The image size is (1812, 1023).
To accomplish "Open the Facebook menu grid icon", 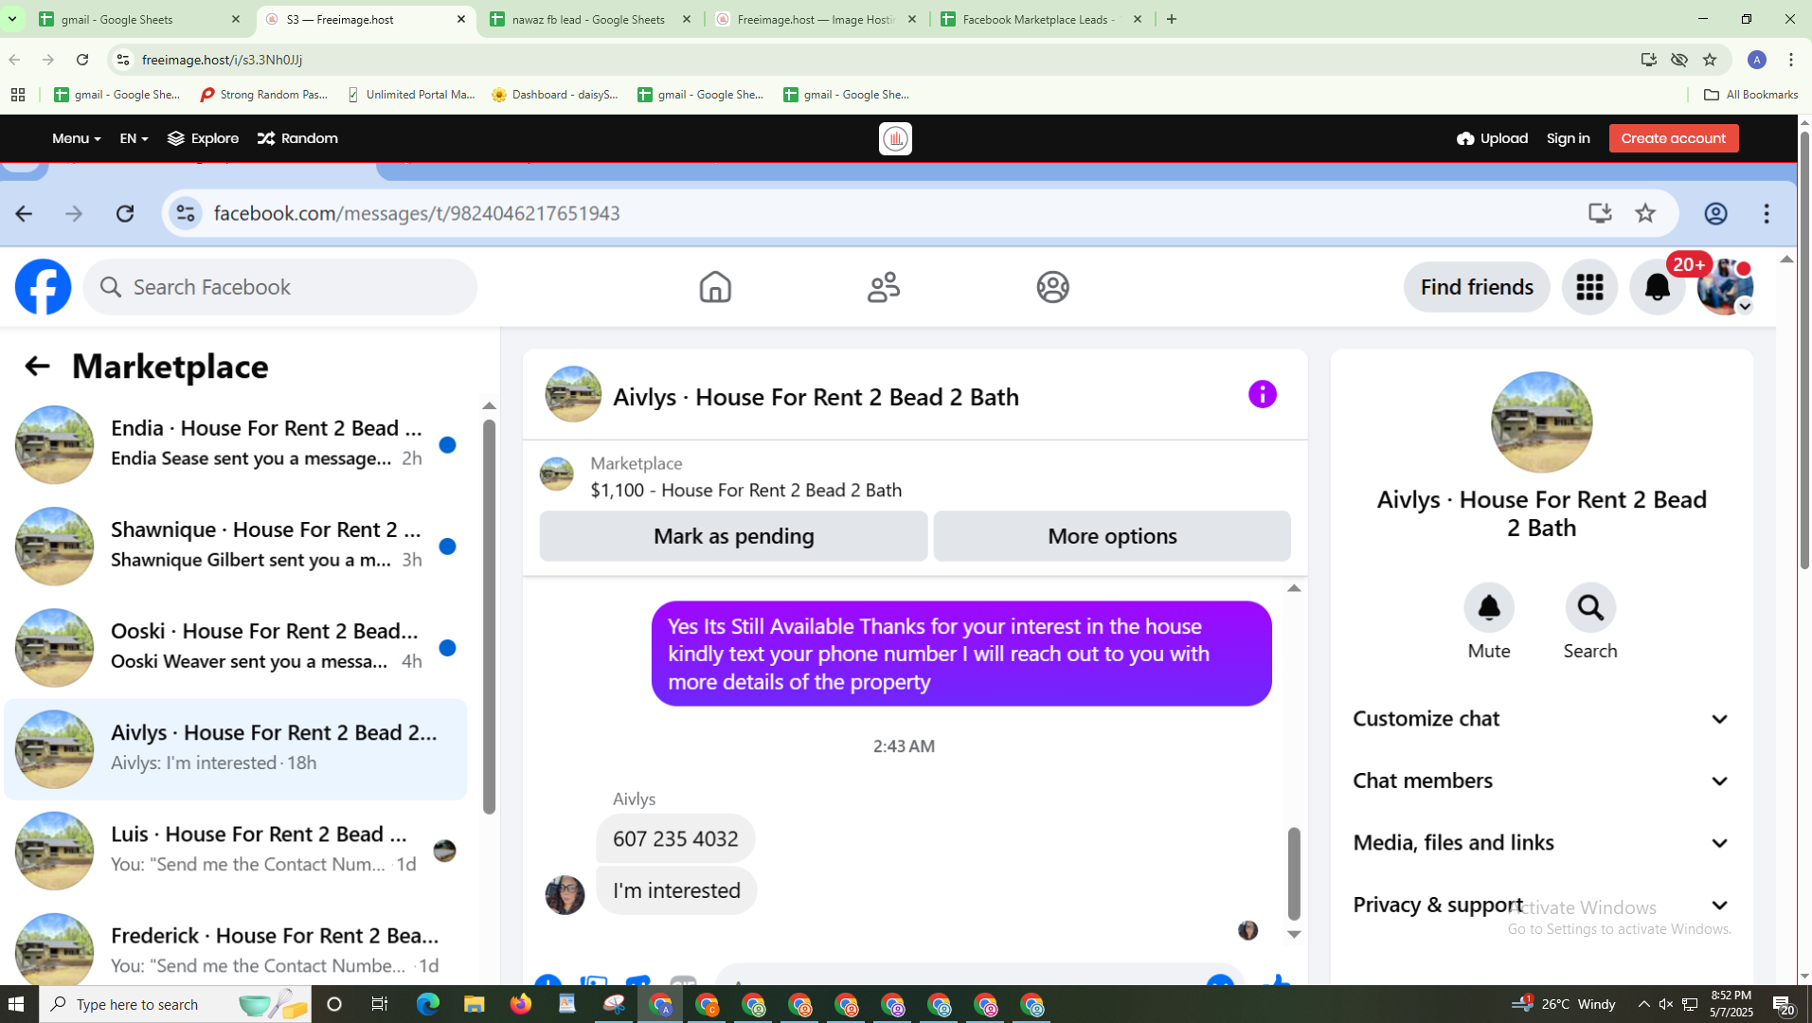I will point(1589,287).
